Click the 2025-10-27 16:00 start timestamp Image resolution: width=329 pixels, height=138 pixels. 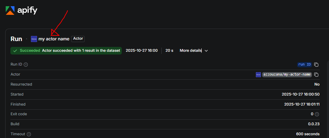click(x=142, y=51)
